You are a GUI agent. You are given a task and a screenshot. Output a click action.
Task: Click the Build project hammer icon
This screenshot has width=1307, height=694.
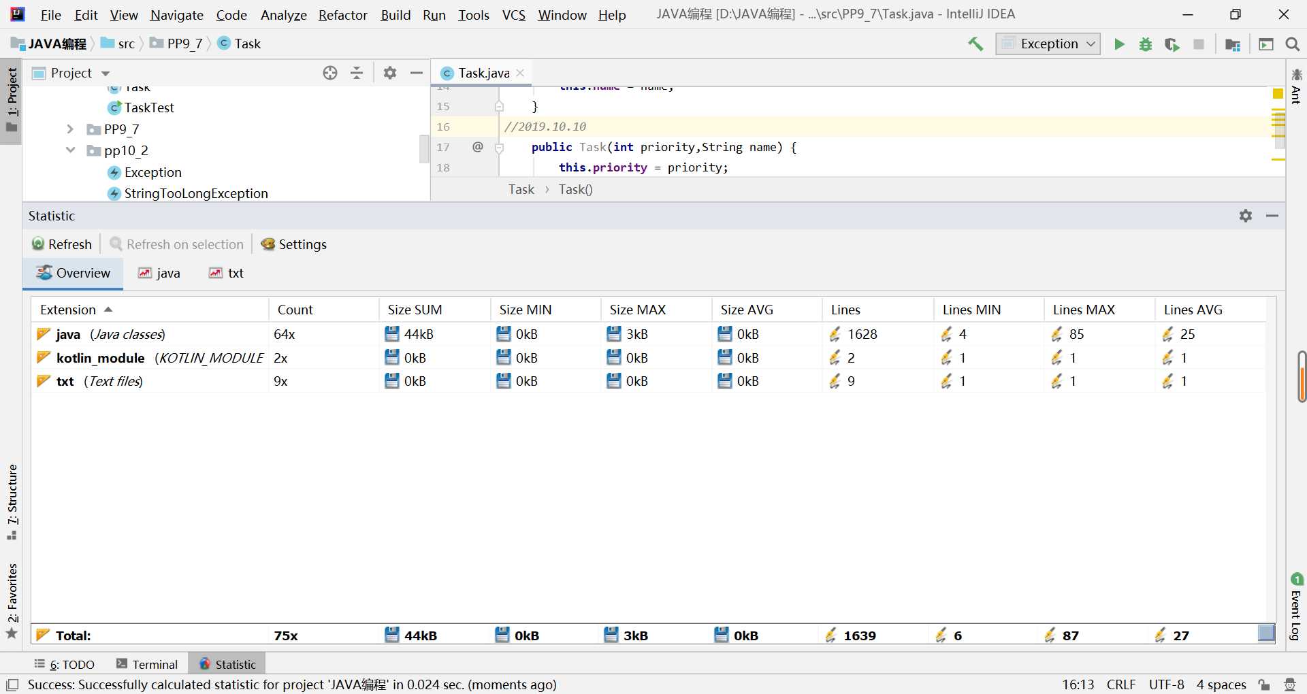click(x=975, y=44)
